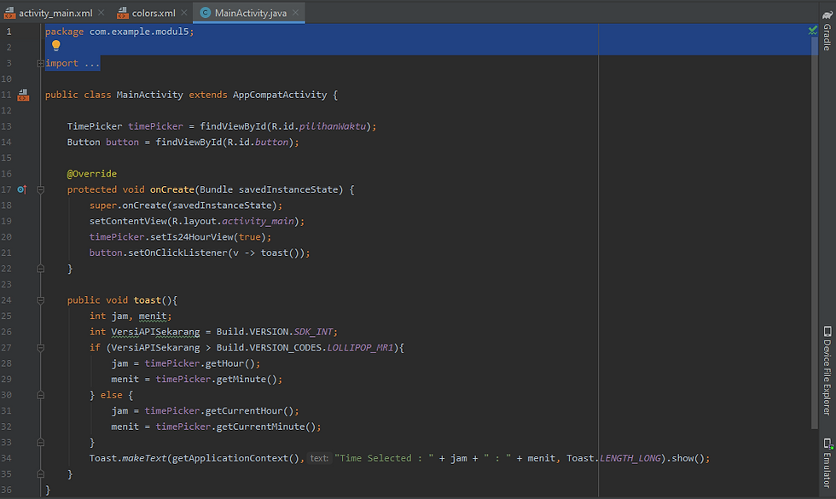Click 'LENGTH_LONG' constant on line 34

(x=630, y=459)
